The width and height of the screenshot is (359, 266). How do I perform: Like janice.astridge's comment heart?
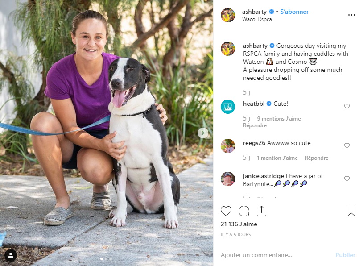(347, 179)
